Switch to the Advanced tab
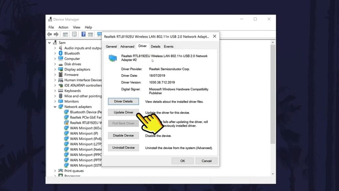339x191 pixels. pyautogui.click(x=127, y=46)
